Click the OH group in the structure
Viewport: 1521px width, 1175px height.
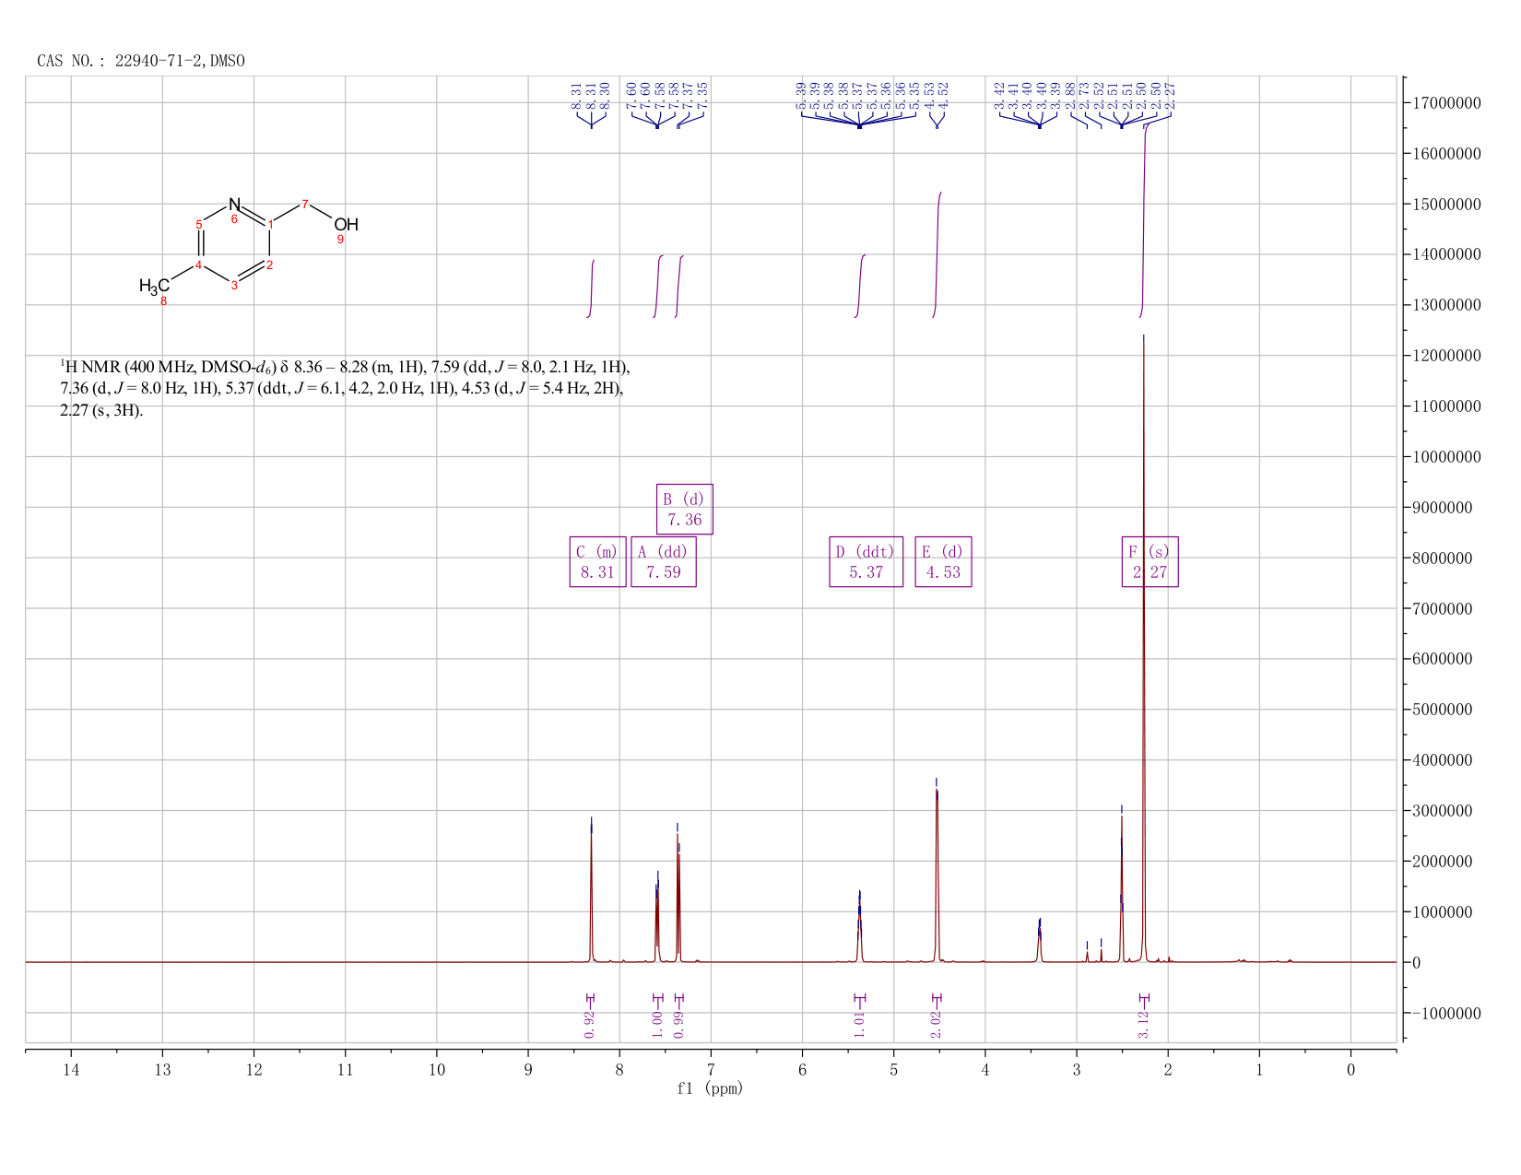(x=346, y=224)
